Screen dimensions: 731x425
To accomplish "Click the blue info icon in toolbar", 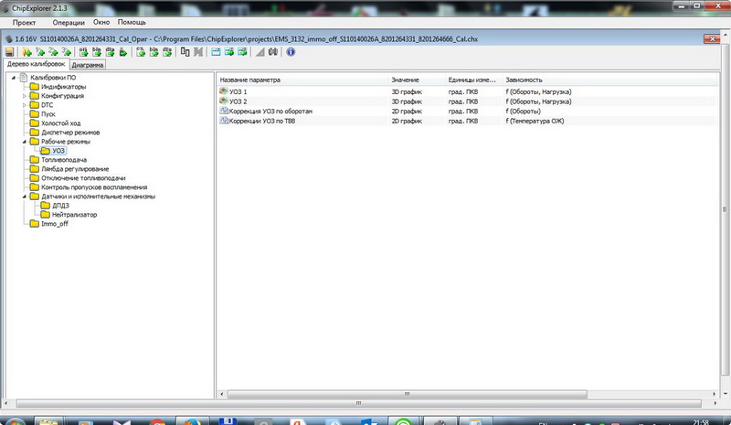I will click(291, 52).
